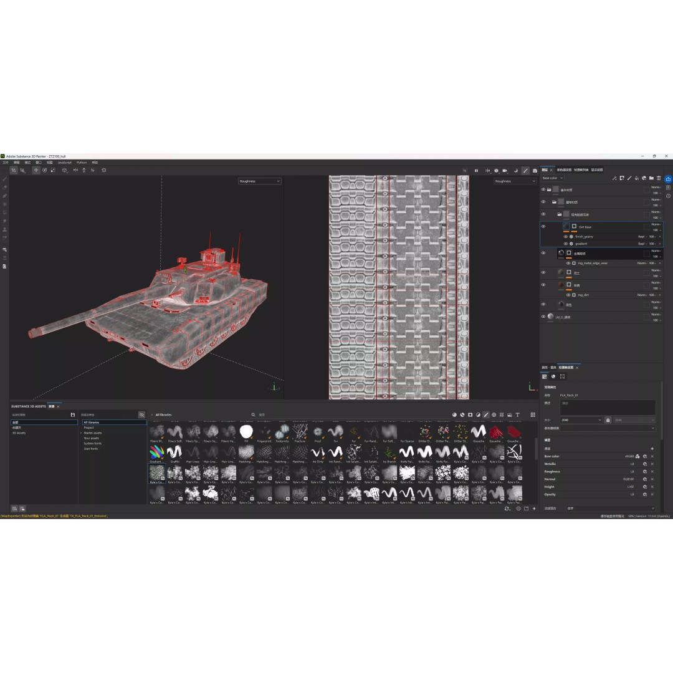This screenshot has height=673, width=673.
Task: Switch to the 属性 panel tab
Action: pyautogui.click(x=545, y=367)
